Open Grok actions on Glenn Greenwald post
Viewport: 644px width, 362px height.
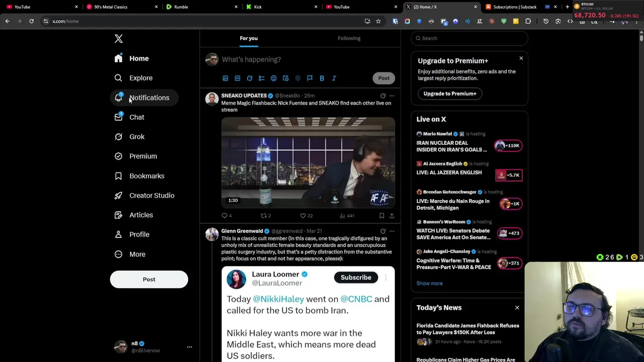[383, 231]
